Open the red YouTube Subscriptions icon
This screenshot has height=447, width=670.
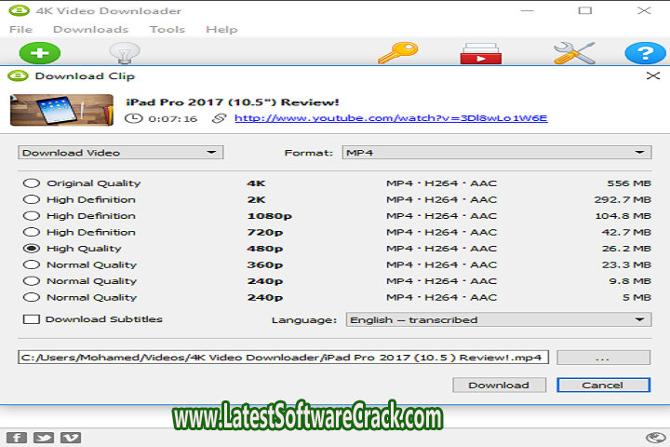click(x=480, y=54)
